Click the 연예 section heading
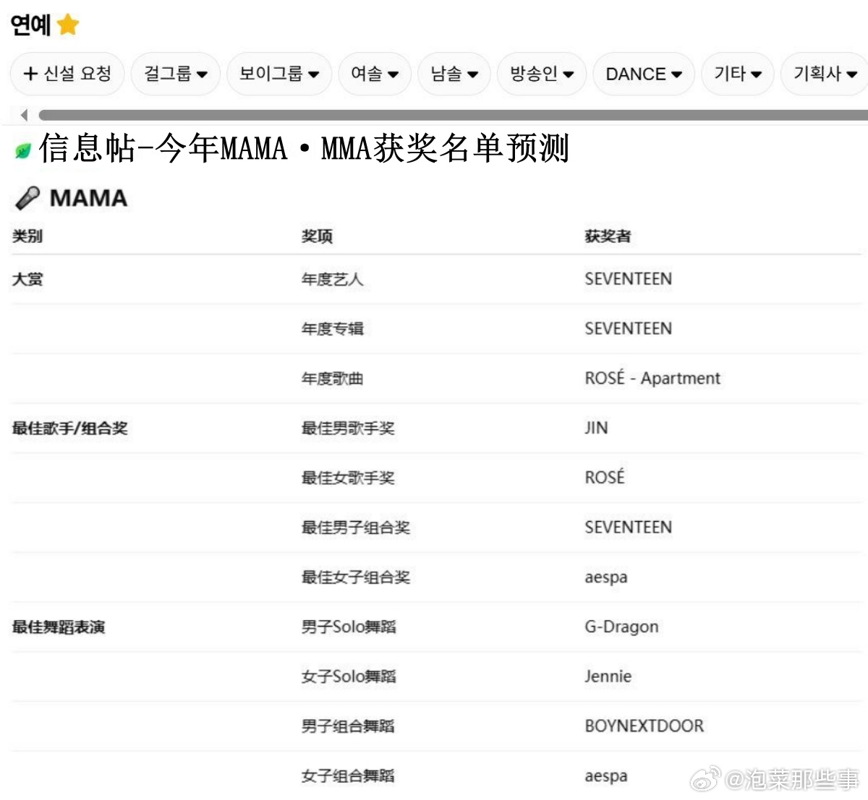Screen dimensions: 868x800 pos(30,25)
